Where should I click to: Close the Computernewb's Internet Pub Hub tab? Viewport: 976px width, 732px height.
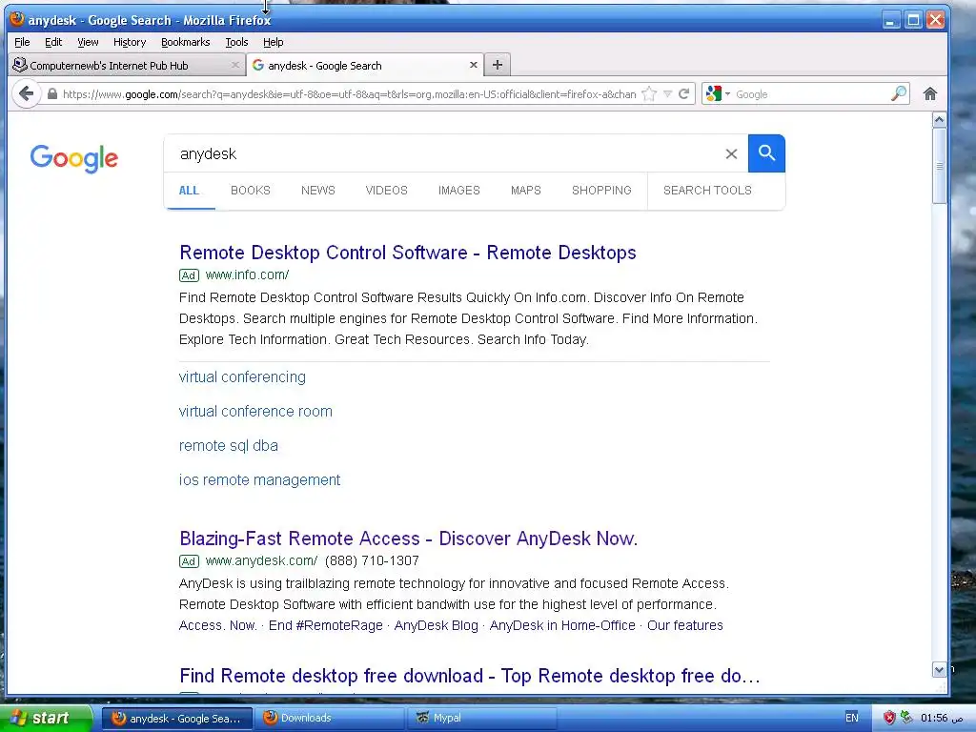tap(235, 65)
